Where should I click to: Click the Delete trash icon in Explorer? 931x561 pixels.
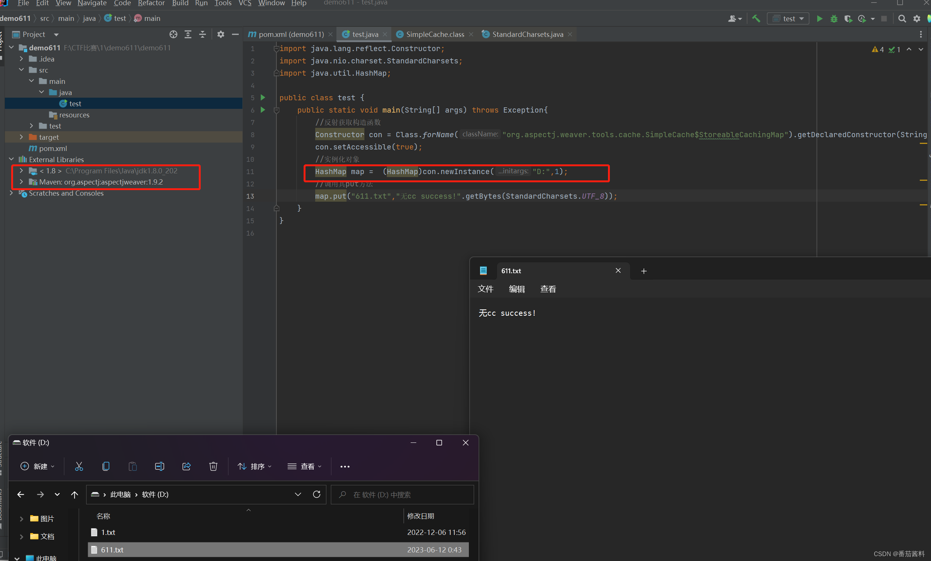pyautogui.click(x=213, y=466)
